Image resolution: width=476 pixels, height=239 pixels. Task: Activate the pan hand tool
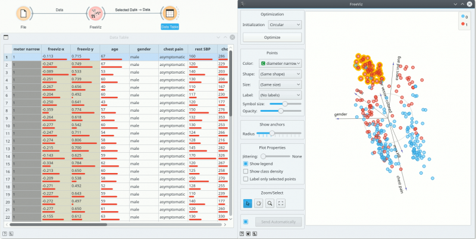click(x=259, y=203)
